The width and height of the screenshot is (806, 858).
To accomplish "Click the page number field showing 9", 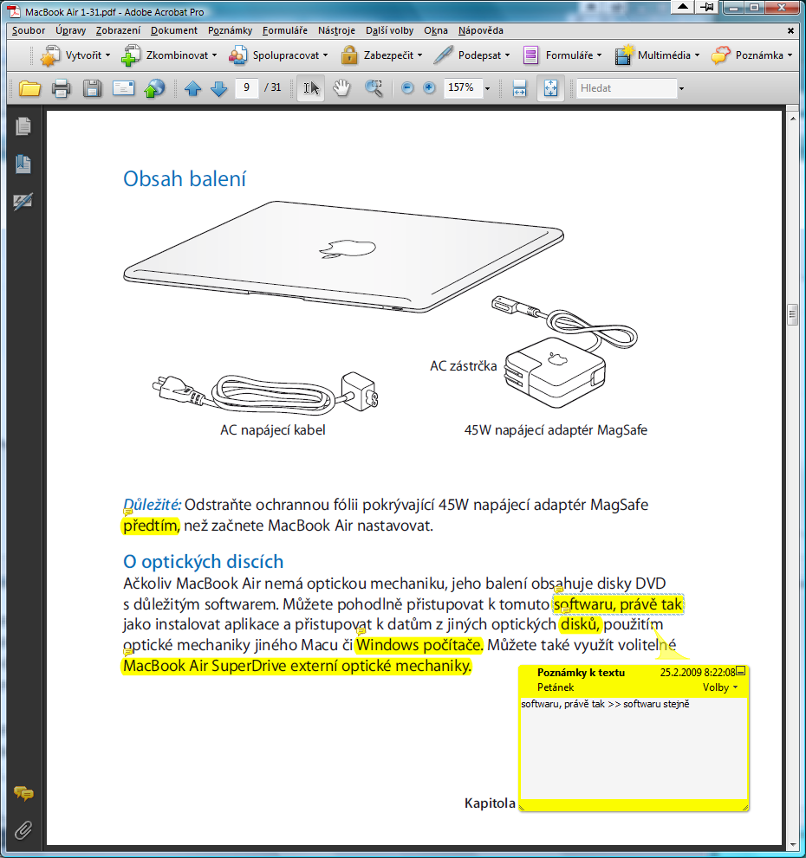I will coord(247,87).
